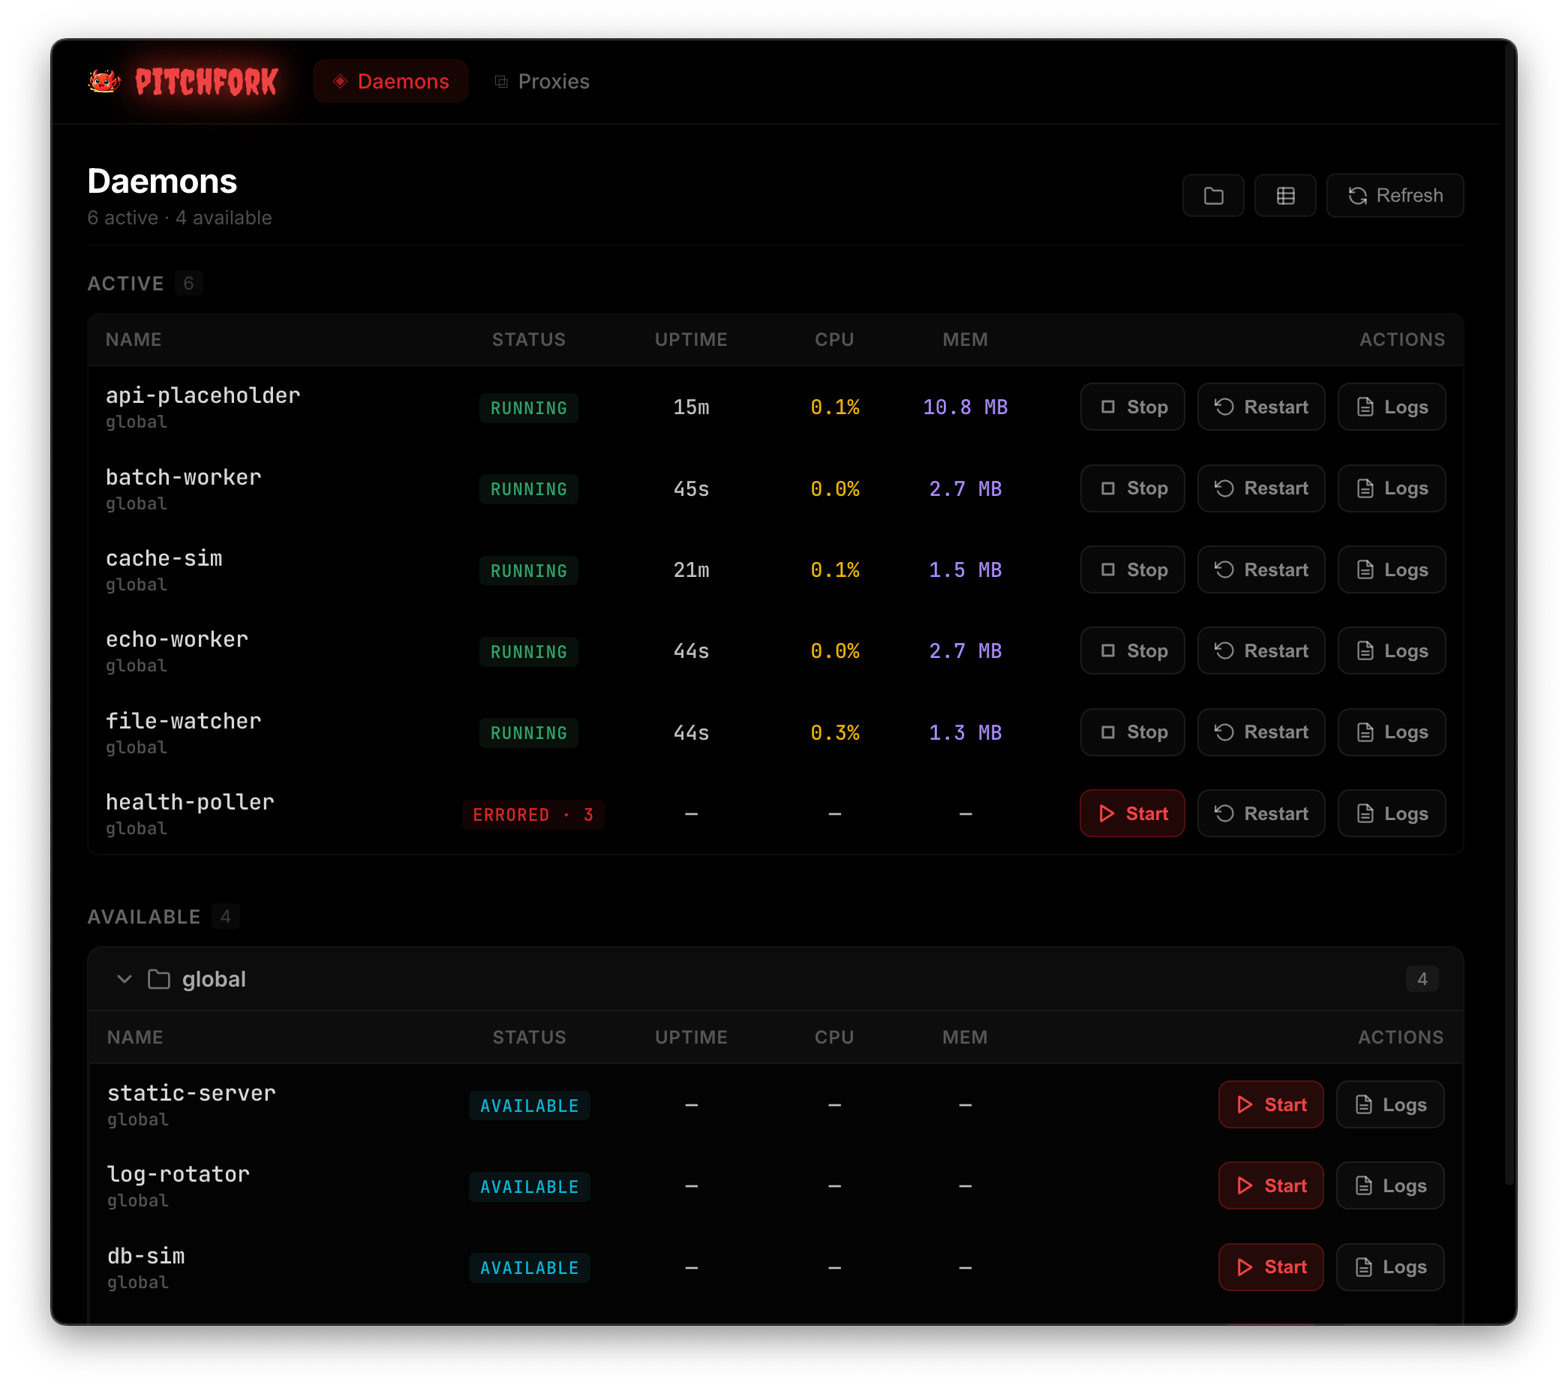The image size is (1568, 1388).
Task: Click the 0.3% CPU value
Action: 834,732
